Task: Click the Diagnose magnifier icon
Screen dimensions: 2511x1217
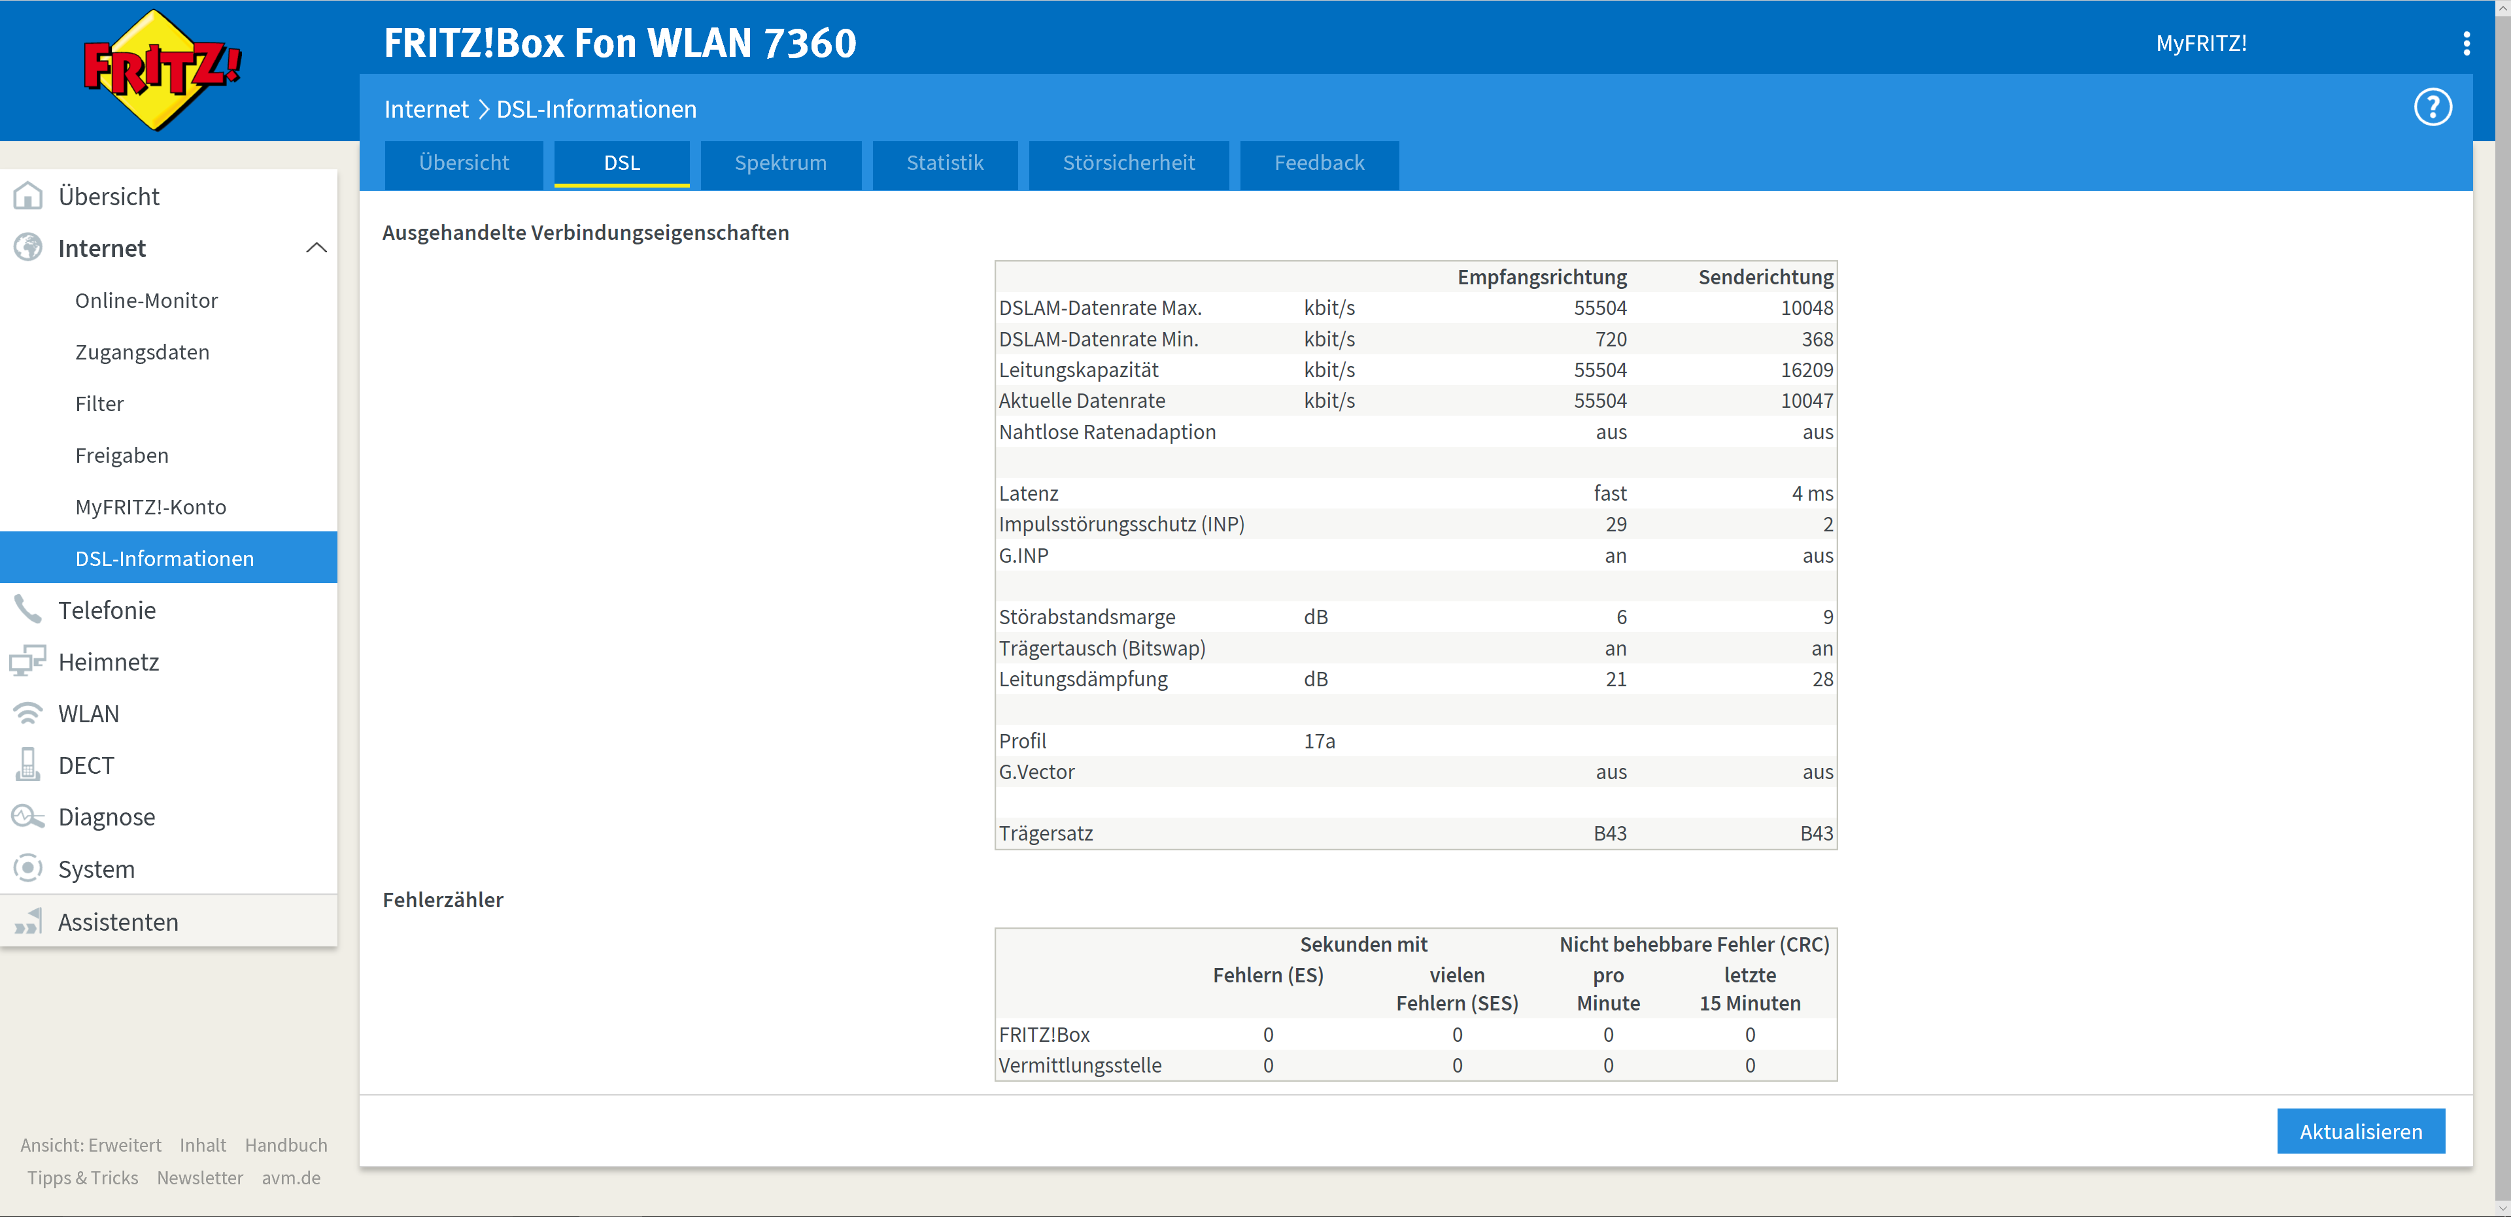Action: pyautogui.click(x=28, y=816)
